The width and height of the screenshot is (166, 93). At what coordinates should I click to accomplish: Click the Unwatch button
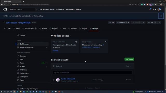click(x=122, y=22)
